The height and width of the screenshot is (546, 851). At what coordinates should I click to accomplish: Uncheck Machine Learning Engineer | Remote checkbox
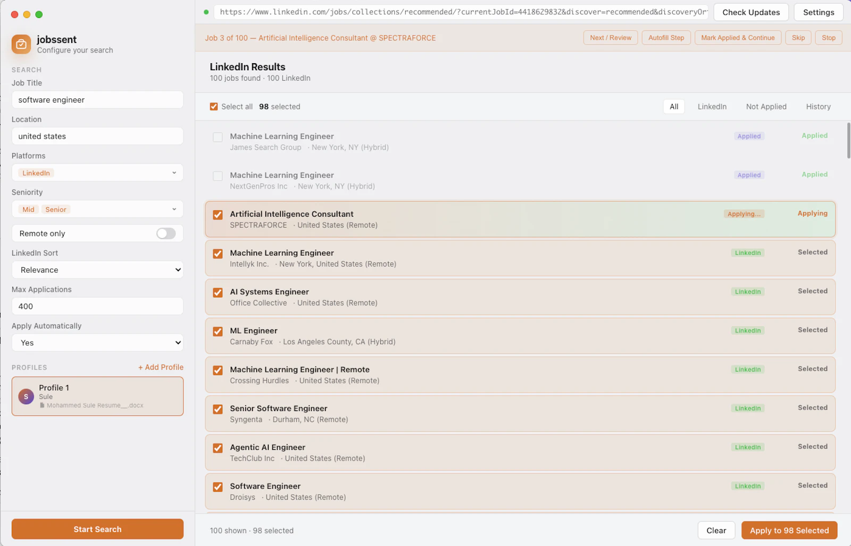218,370
